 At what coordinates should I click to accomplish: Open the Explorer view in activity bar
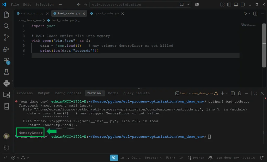6,15
